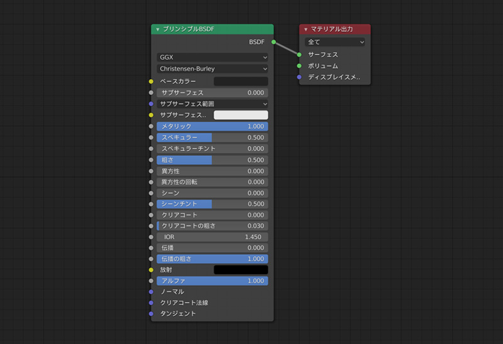Expand the サブサーフェス範囲 dropdown
Image resolution: width=503 pixels, height=344 pixels.
coord(213,104)
